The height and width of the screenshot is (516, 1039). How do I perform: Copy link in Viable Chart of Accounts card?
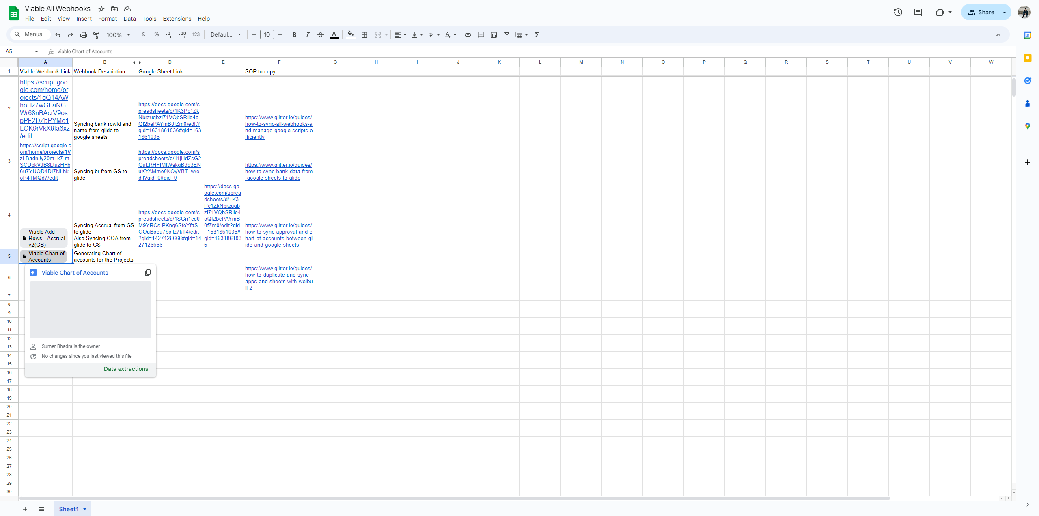[x=148, y=273]
